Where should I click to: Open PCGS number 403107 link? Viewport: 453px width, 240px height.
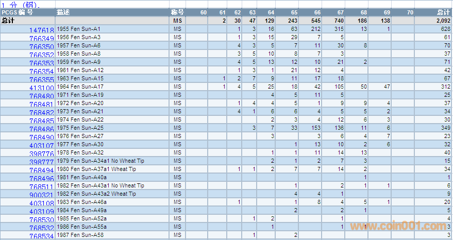[x=41, y=146]
